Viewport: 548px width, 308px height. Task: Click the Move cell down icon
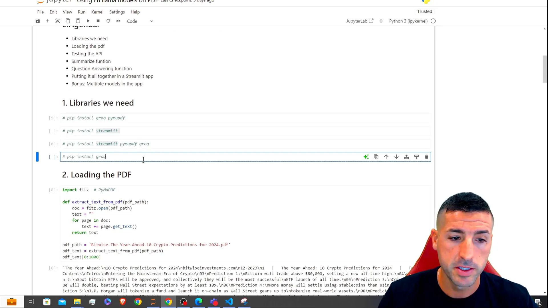click(x=396, y=157)
